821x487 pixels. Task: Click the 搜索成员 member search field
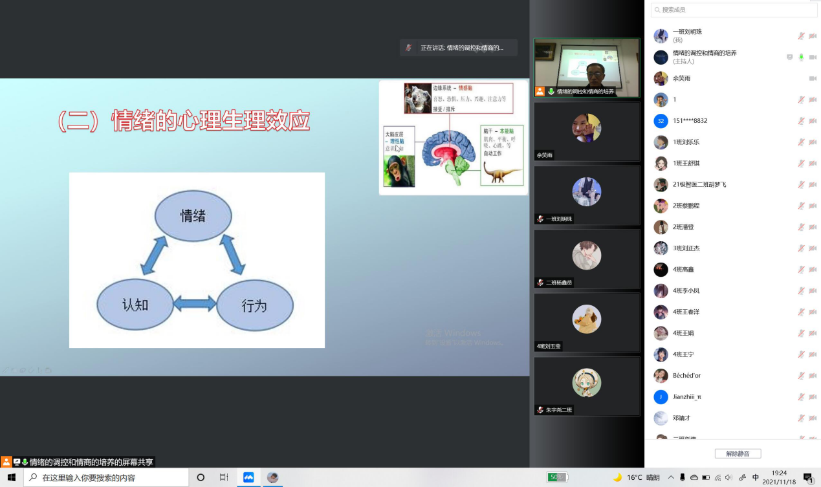coord(734,10)
